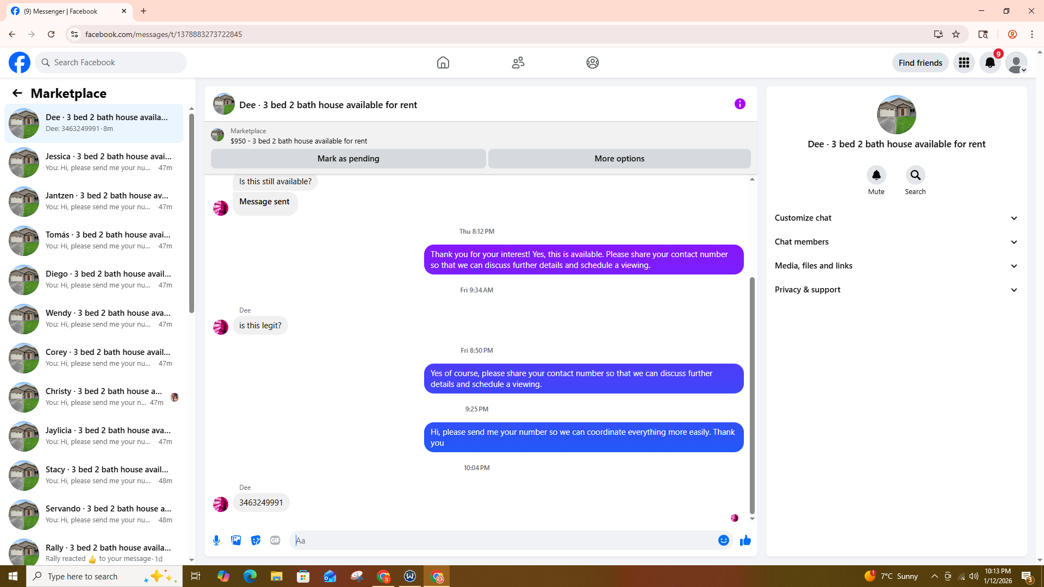Viewport: 1044px width, 587px height.
Task: Send a thumbs up like
Action: click(745, 540)
